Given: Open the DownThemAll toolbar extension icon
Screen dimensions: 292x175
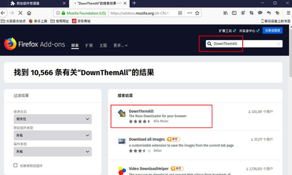Looking at the screenshot, I should click(277, 13).
